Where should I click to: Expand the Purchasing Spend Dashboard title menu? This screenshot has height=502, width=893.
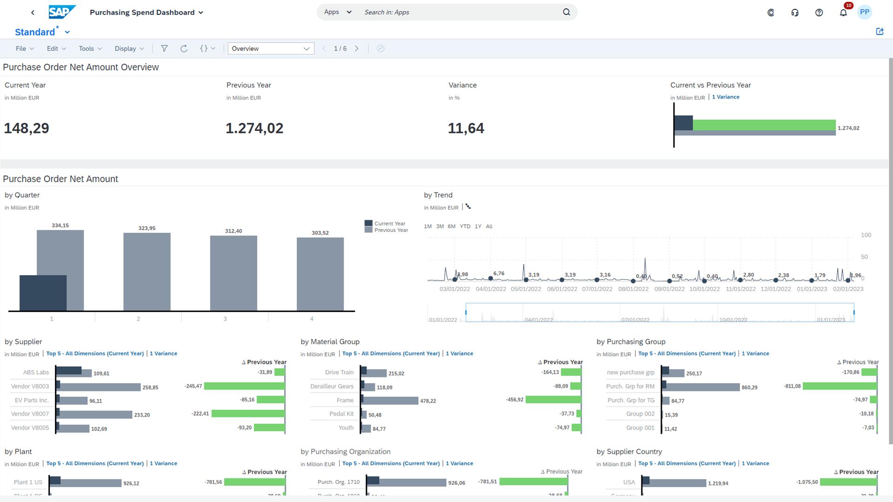[201, 13]
